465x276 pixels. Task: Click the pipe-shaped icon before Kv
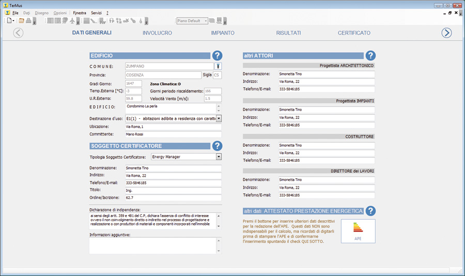point(94,21)
